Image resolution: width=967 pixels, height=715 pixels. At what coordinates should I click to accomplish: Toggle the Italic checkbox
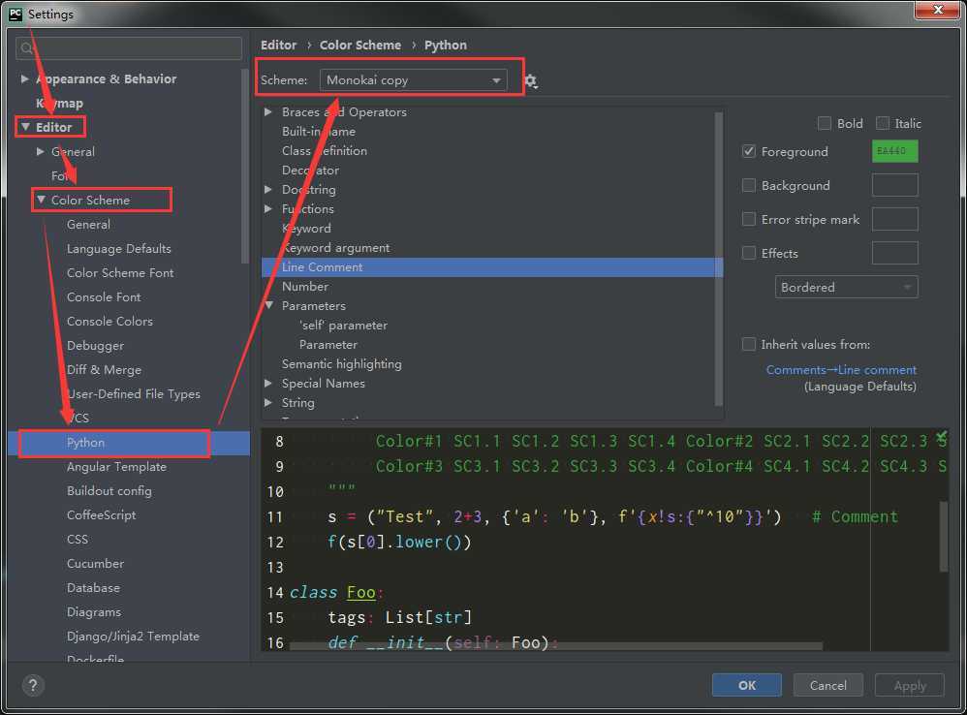pos(883,123)
